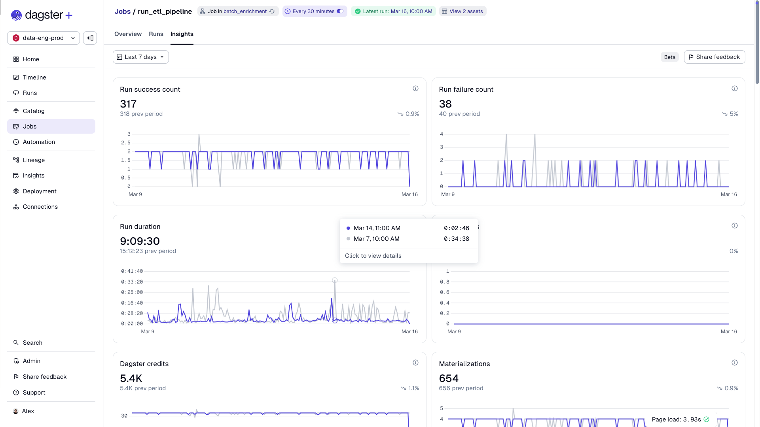Click info icon on Dagster credits card
The height and width of the screenshot is (427, 760).
tap(415, 363)
